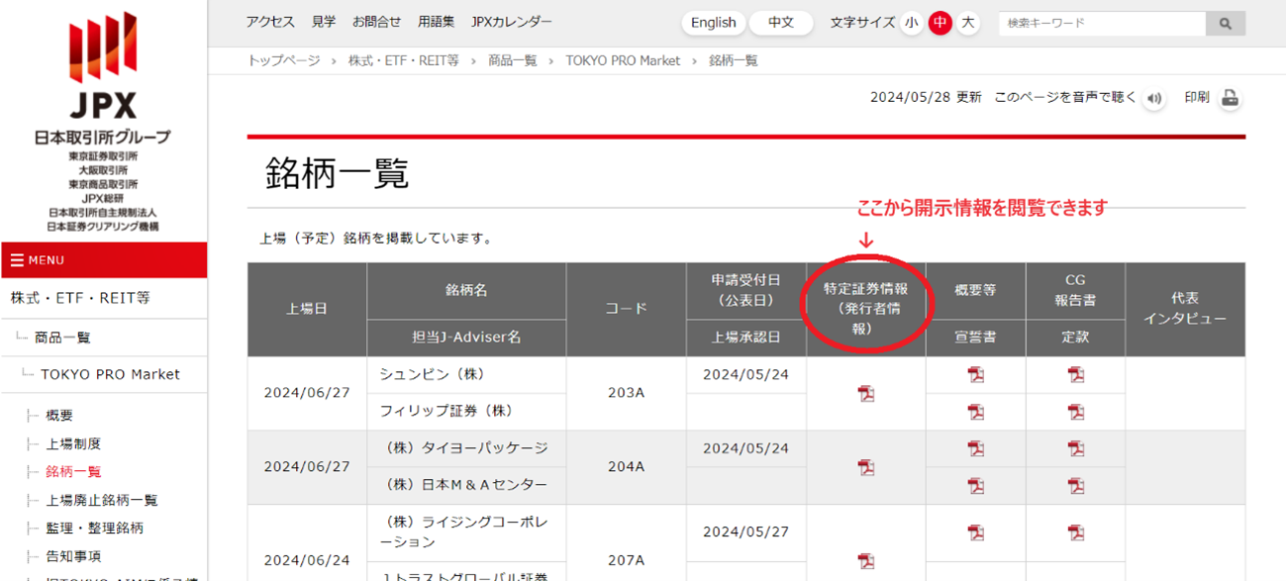Click the speaker icon to read page aloud

[1153, 98]
